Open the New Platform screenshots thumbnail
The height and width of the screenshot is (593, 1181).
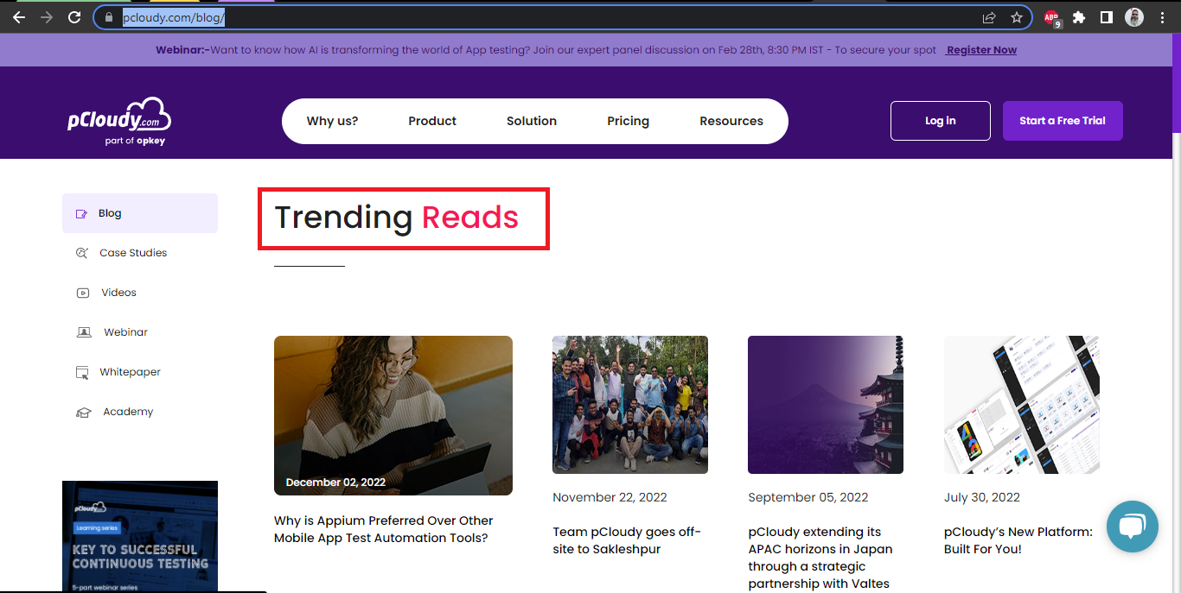[x=1022, y=405]
